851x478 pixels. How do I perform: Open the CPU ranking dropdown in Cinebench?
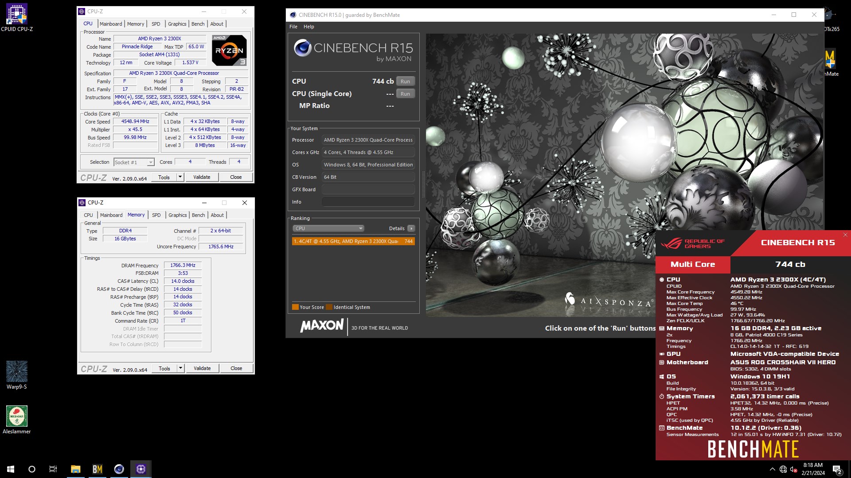click(x=328, y=228)
